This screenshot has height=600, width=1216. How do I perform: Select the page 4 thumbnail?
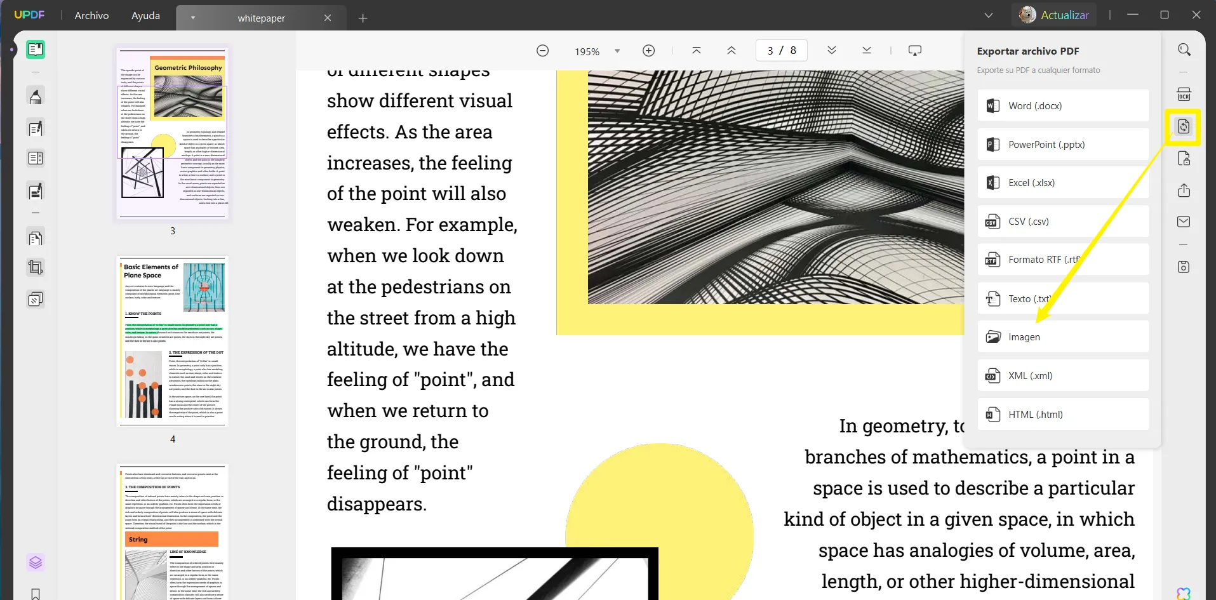173,342
